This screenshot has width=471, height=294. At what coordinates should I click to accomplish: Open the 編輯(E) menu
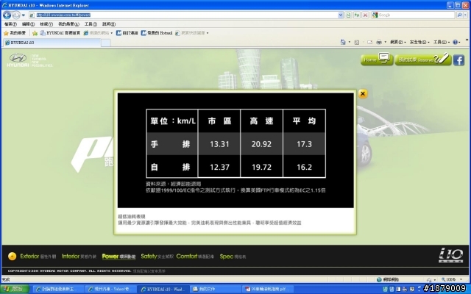28,24
